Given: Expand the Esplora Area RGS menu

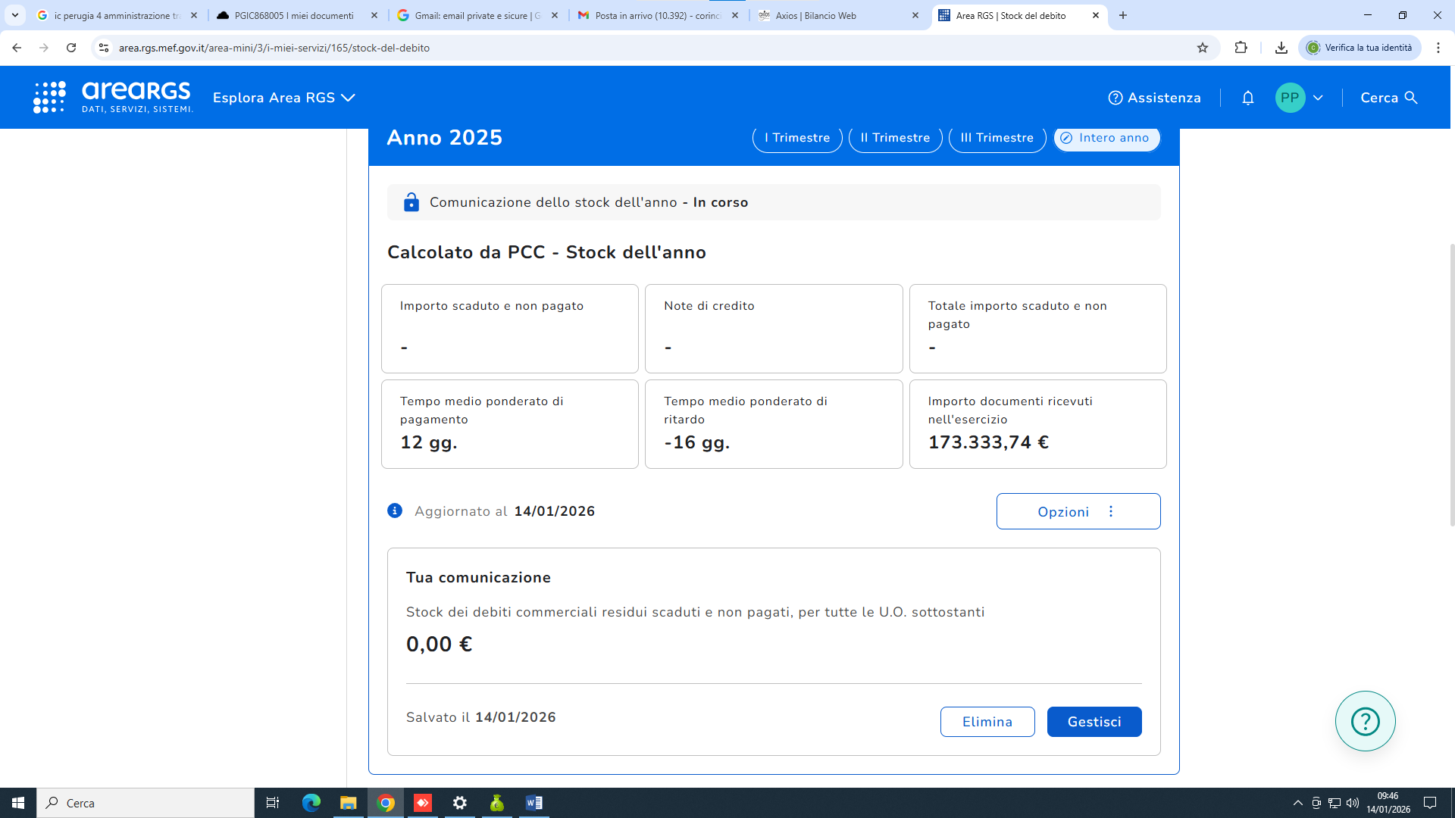Looking at the screenshot, I should point(283,98).
